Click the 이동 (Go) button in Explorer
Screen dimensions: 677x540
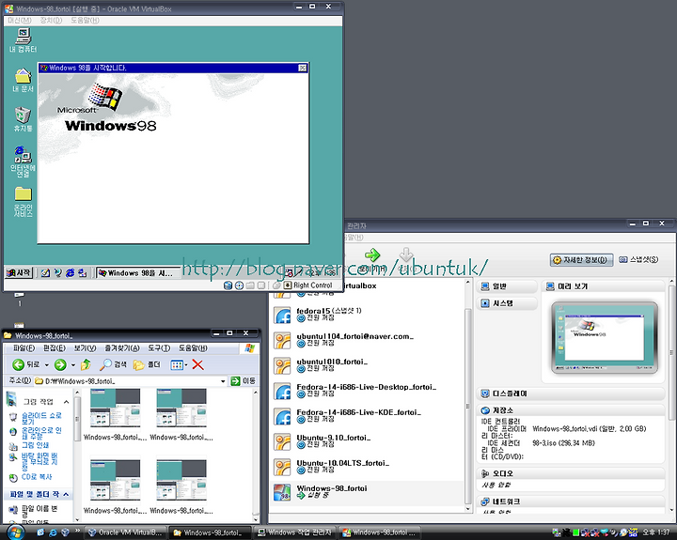click(244, 381)
